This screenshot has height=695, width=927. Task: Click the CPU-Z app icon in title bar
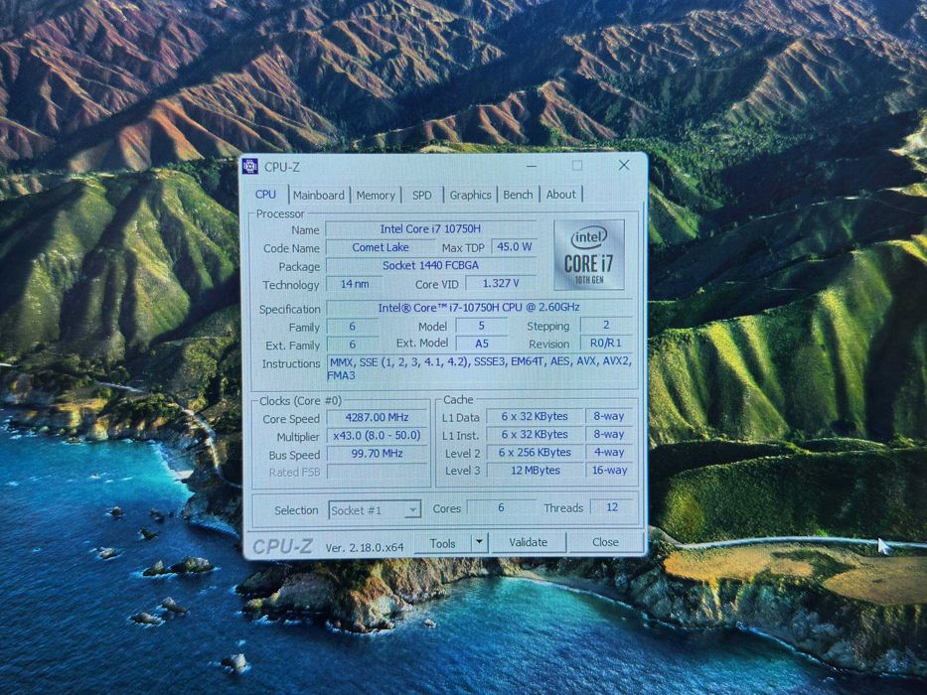pyautogui.click(x=250, y=167)
